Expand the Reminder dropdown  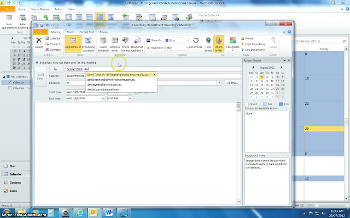(x=186, y=47)
